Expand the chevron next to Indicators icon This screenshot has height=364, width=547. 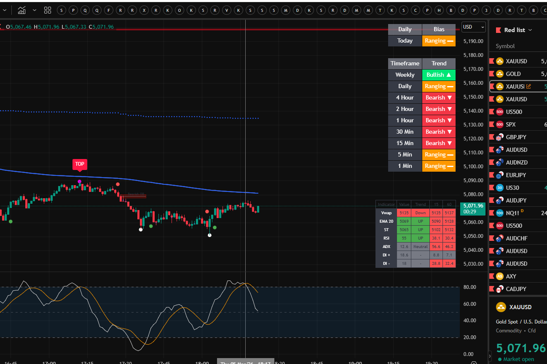pos(35,10)
